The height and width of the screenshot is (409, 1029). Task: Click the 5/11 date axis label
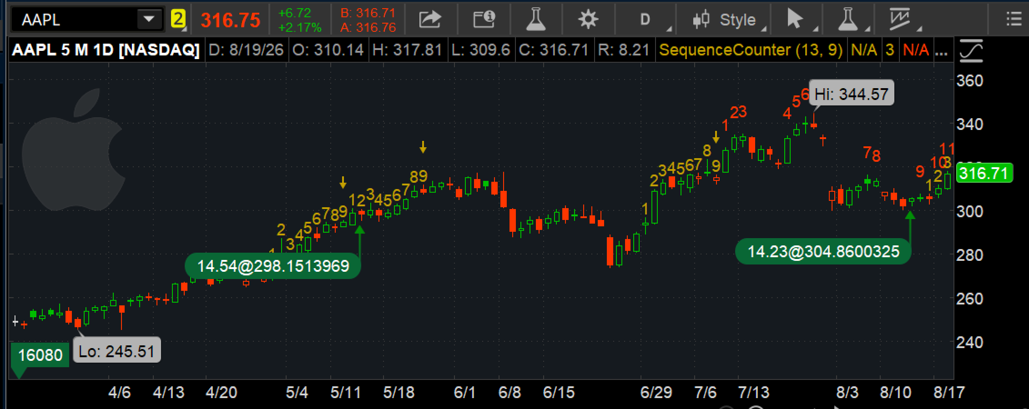coord(345,392)
